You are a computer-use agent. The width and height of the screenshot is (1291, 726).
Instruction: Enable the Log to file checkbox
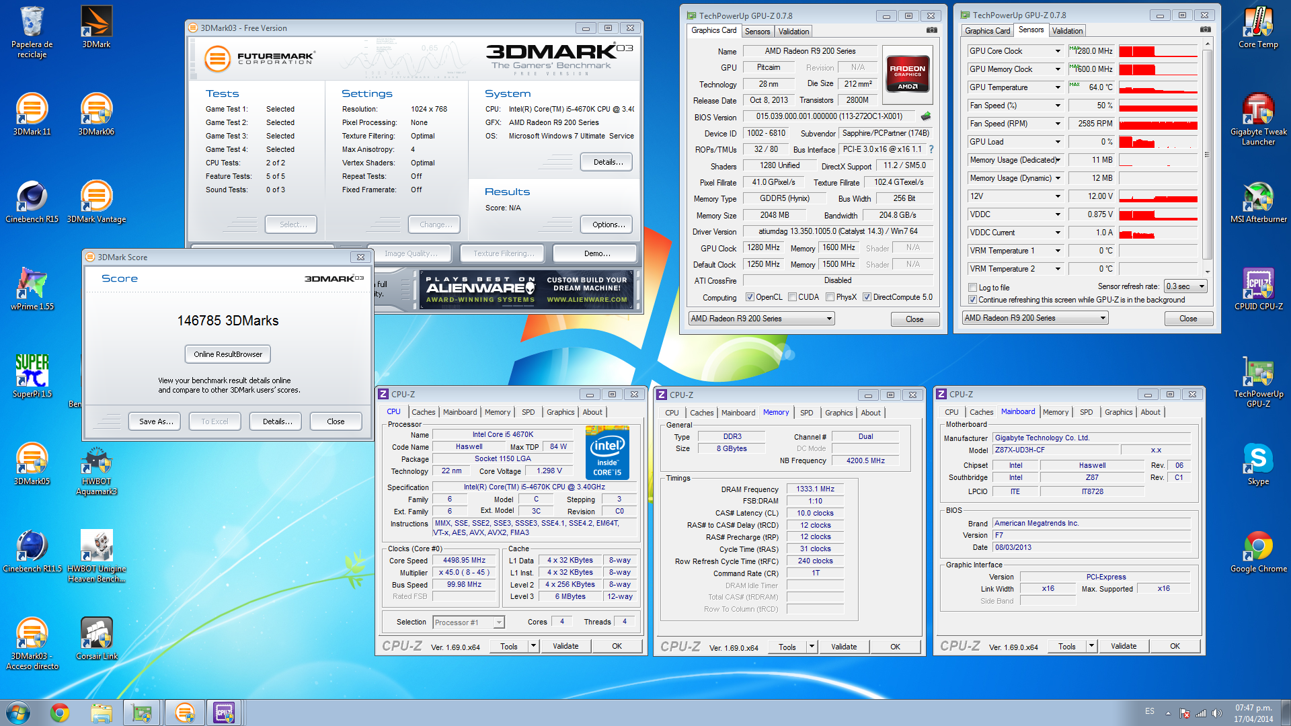pos(972,288)
